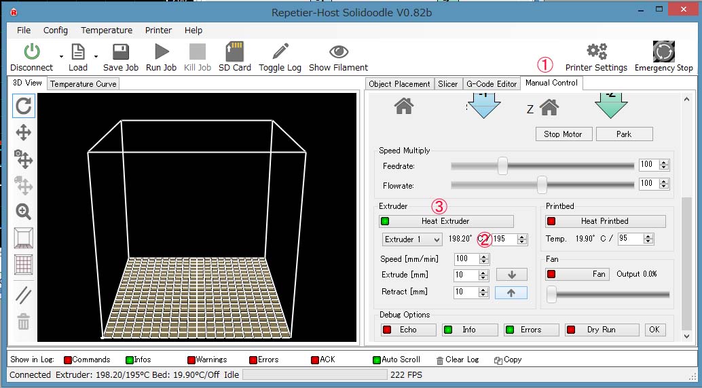Open Printer Settings gears icon
The width and height of the screenshot is (702, 388).
(597, 52)
